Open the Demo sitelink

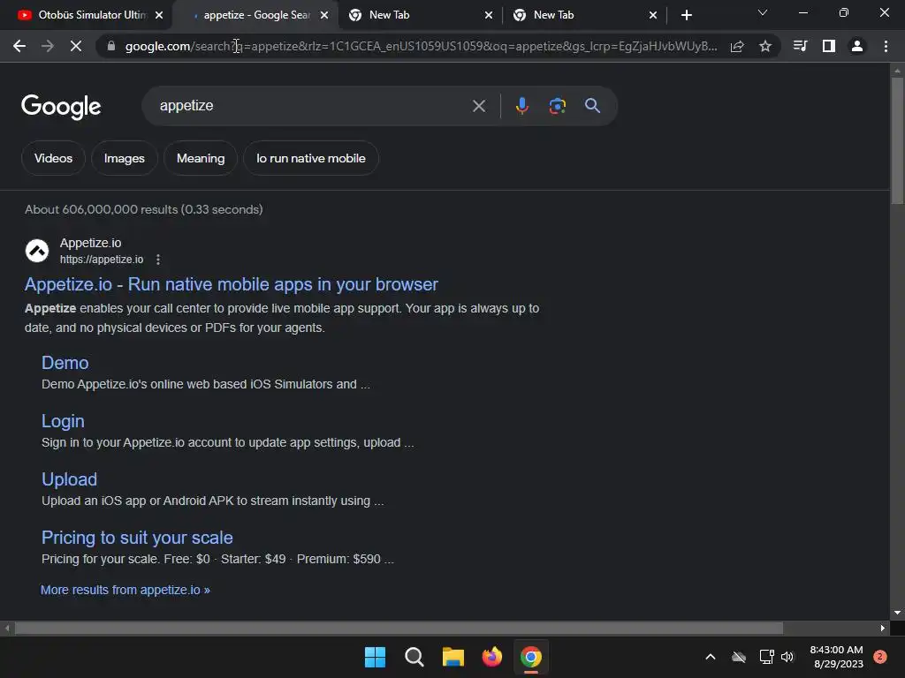(x=65, y=363)
